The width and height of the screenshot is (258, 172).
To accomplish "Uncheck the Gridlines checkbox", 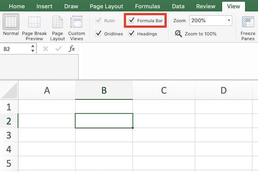I will [98, 34].
